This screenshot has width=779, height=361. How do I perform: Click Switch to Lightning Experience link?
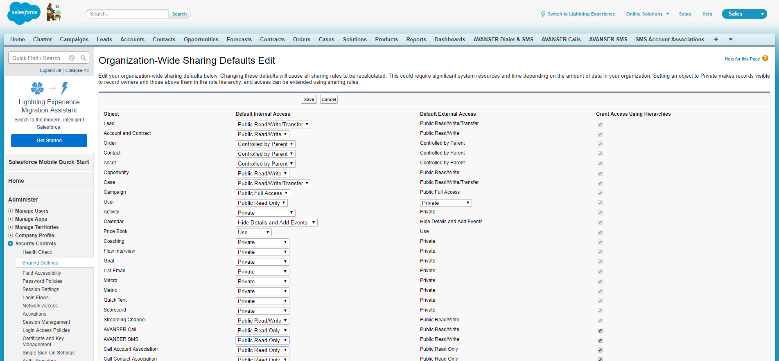click(581, 14)
